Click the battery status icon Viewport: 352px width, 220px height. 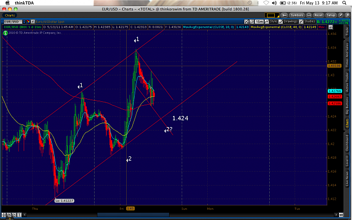[283, 3]
